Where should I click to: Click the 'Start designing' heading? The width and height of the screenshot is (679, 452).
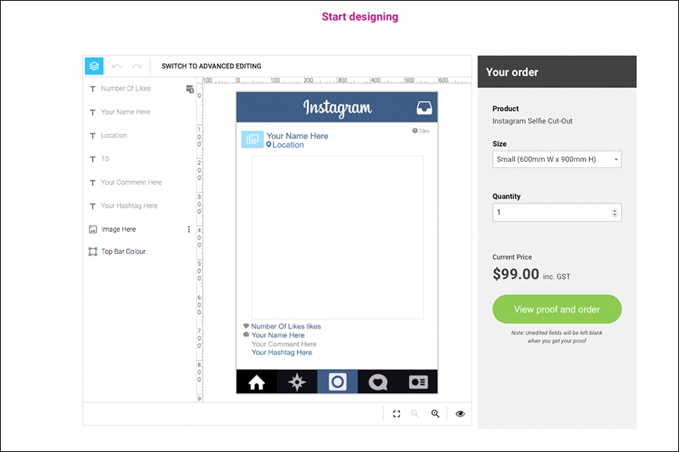[360, 17]
